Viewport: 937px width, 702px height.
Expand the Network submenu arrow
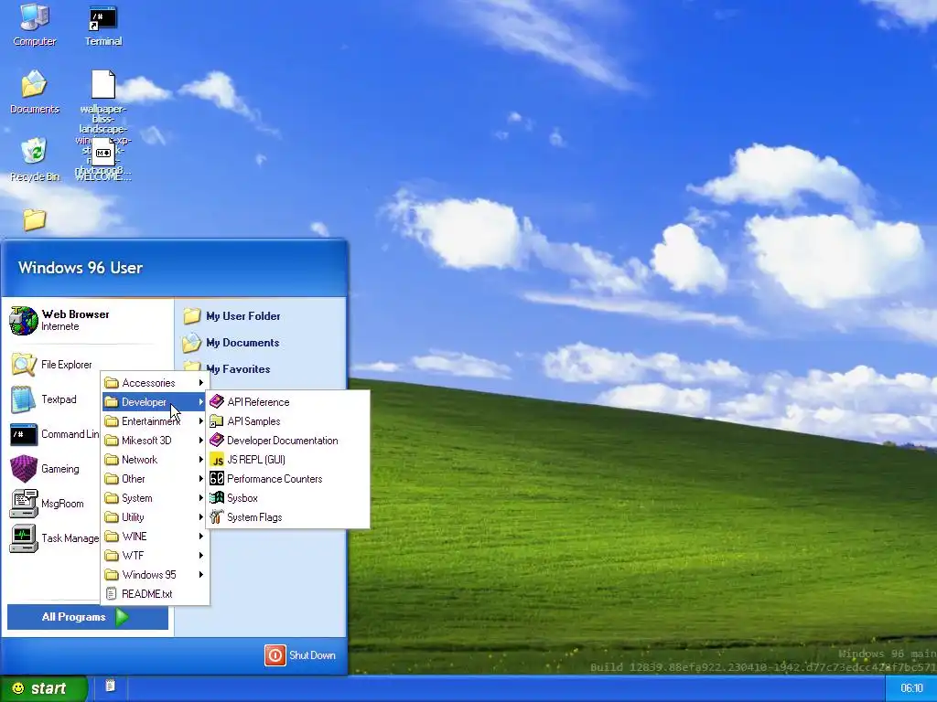point(201,460)
